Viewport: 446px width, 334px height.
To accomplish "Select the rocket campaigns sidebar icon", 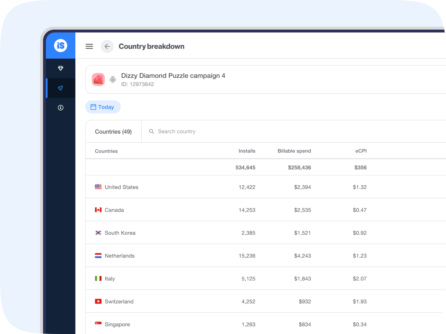I will point(60,88).
